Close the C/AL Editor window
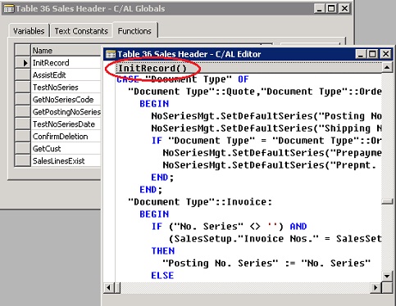396x306 pixels. (x=385, y=54)
